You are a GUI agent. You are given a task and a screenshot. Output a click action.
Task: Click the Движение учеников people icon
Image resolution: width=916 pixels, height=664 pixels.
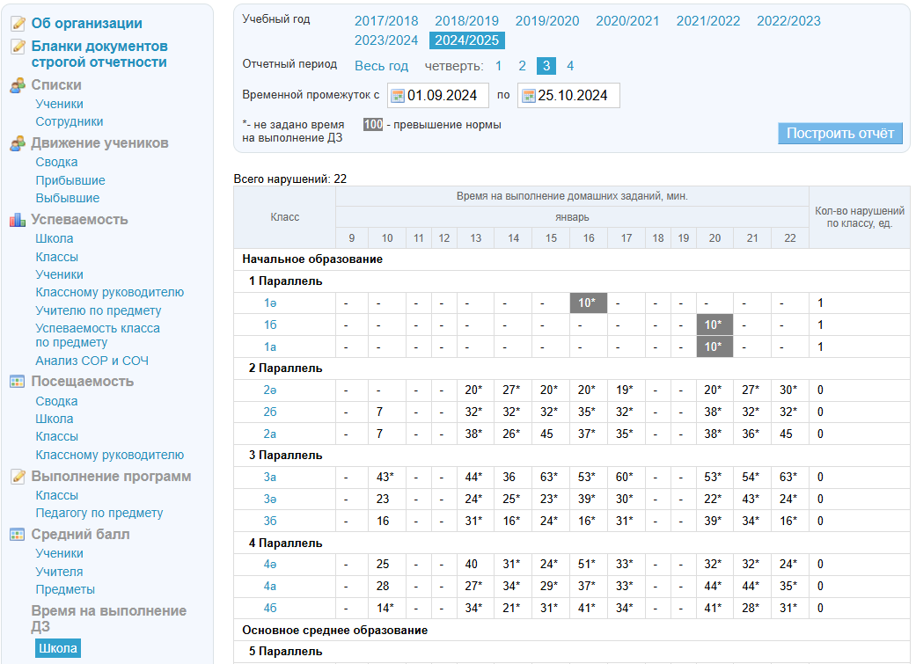tap(18, 143)
